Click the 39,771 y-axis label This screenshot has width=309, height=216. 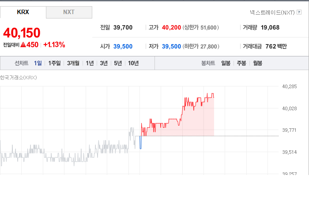pos(289,130)
